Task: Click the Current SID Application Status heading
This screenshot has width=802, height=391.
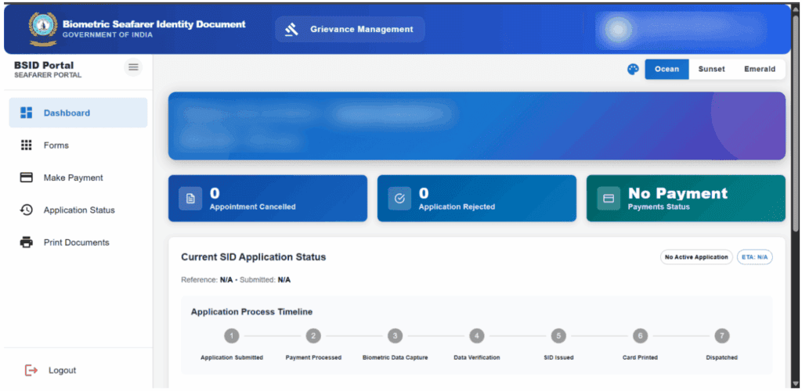Action: 253,257
